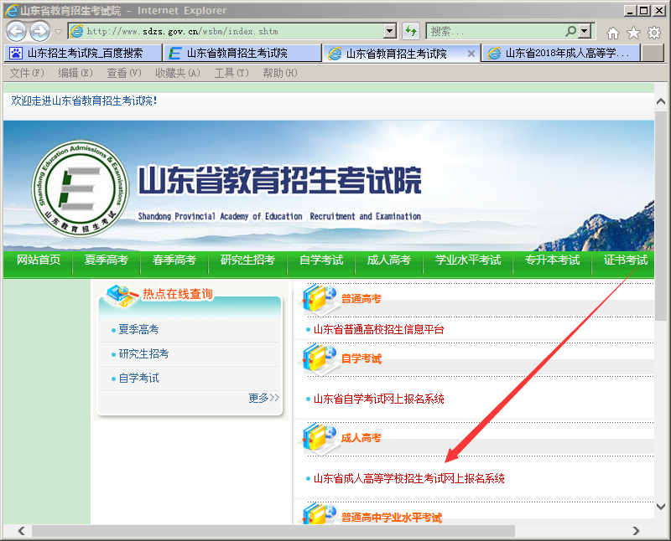This screenshot has height=541, width=671.
Task: Click 夏季高考 in hot query list
Action: pyautogui.click(x=138, y=329)
